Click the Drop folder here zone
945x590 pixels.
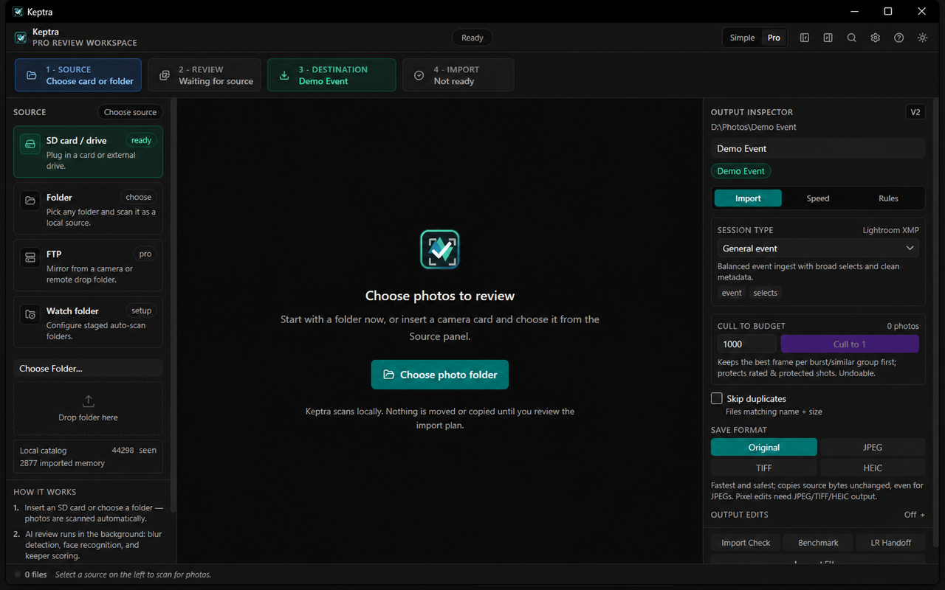point(88,408)
